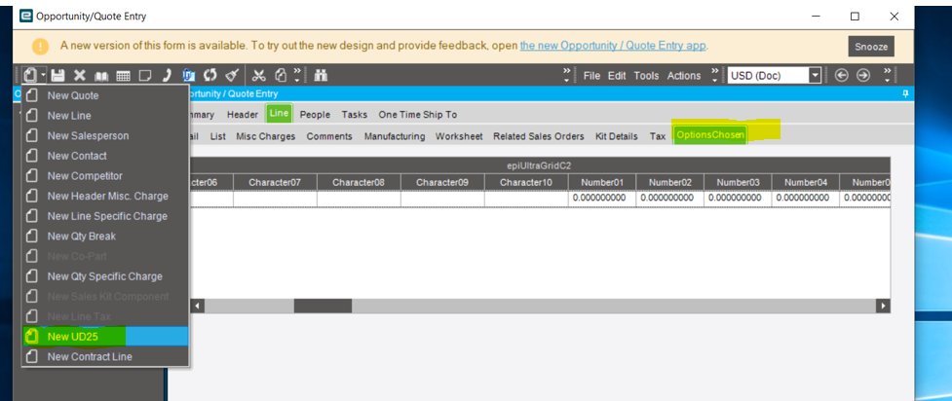952x401 pixels.
Task: Choose the highlighted New UD25 entry
Action: tap(105, 336)
